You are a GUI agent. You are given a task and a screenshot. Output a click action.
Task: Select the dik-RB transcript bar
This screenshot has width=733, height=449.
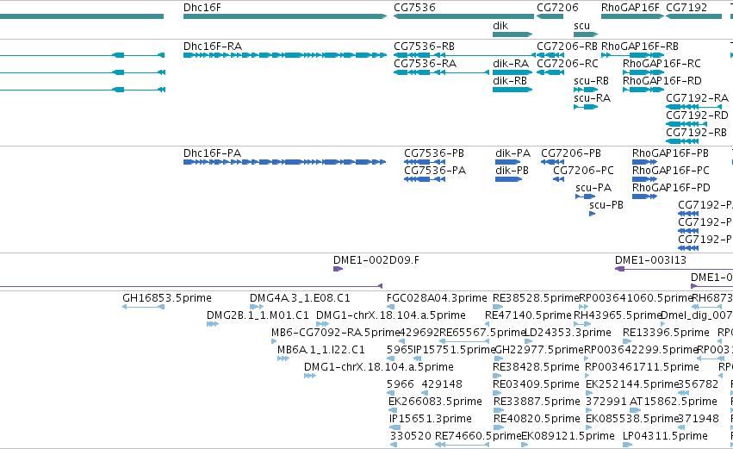click(512, 90)
